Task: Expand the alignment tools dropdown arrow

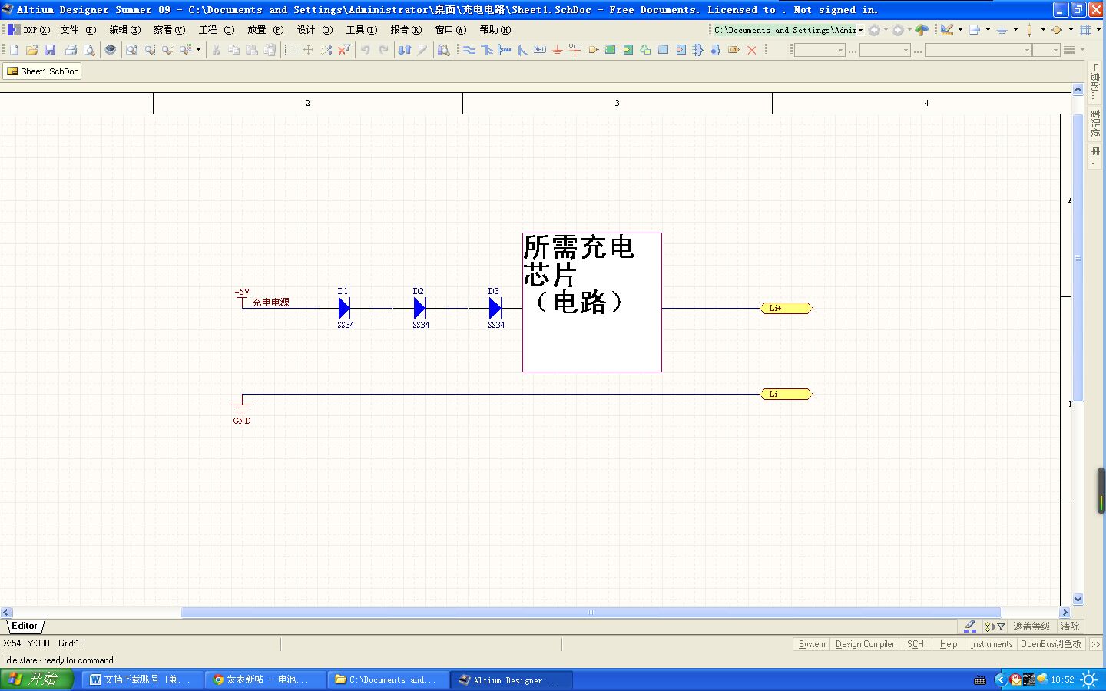Action: [x=988, y=30]
